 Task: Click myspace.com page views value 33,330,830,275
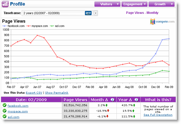pos(75,111)
